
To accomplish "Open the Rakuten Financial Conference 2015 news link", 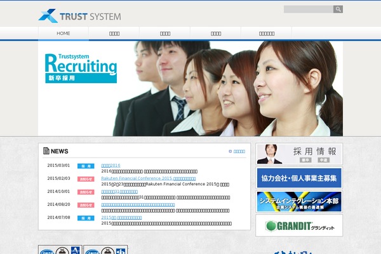I will point(149,178).
